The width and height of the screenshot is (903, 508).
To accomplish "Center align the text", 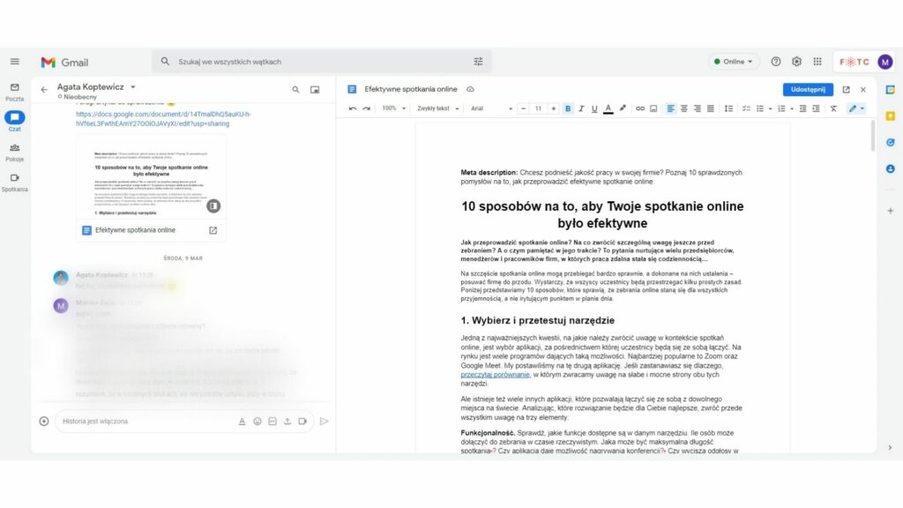I will coord(684,108).
